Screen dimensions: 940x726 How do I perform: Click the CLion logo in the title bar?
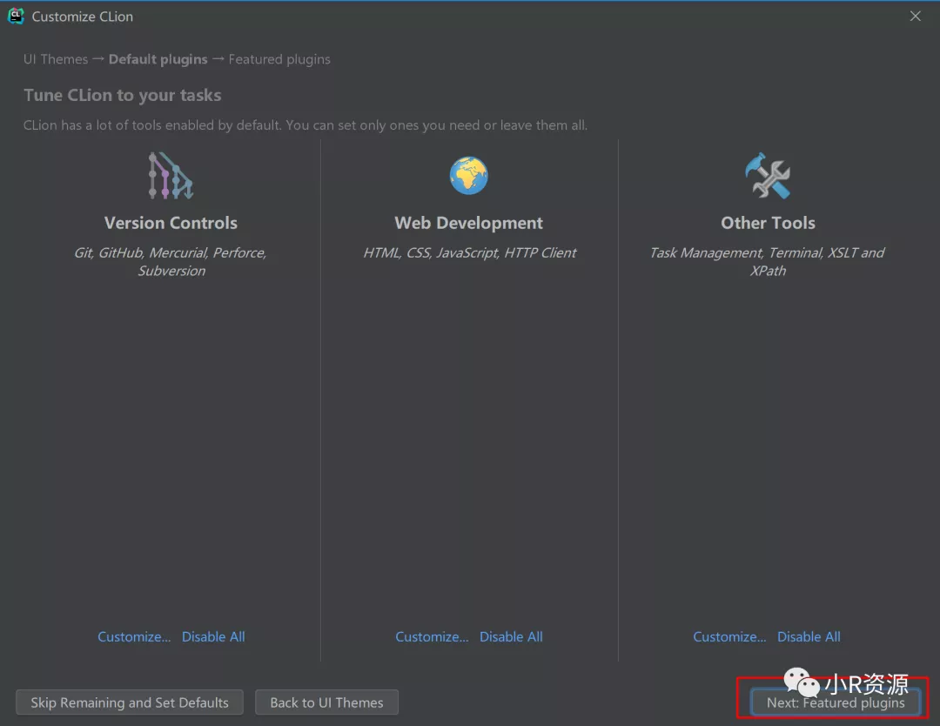[16, 17]
